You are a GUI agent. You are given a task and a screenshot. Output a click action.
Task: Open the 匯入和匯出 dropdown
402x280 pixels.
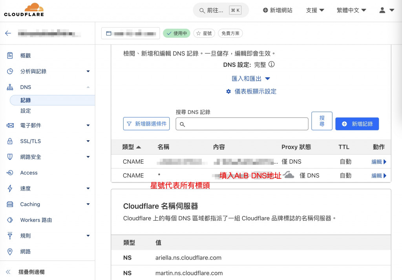point(251,79)
